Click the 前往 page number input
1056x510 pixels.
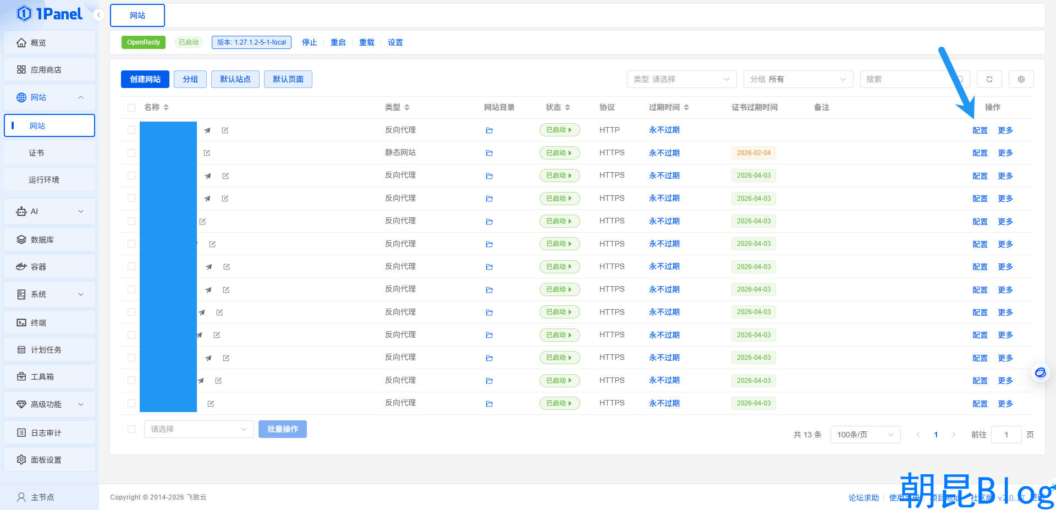[x=1007, y=435]
